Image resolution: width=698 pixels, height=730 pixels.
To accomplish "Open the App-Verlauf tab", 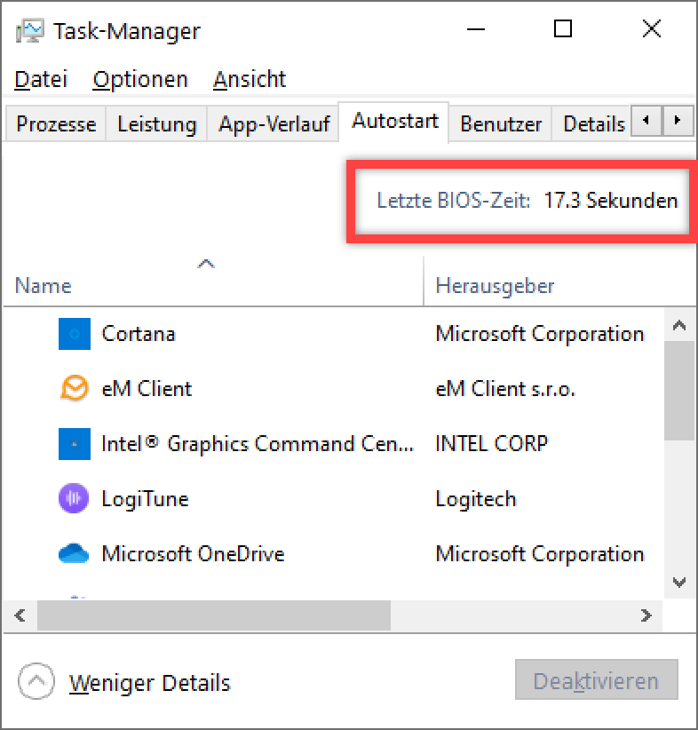I will point(274,124).
